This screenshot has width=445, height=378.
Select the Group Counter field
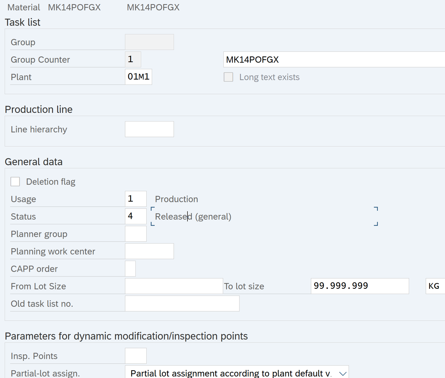pyautogui.click(x=133, y=59)
